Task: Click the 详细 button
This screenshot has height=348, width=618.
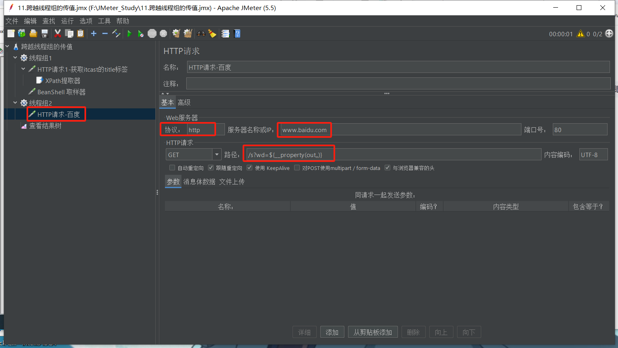Action: 304,332
